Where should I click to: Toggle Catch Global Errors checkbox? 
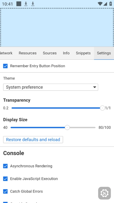point(5,191)
